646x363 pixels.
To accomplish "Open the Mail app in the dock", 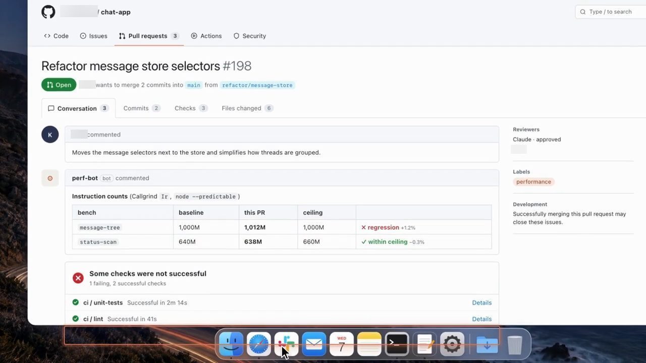I will click(314, 344).
